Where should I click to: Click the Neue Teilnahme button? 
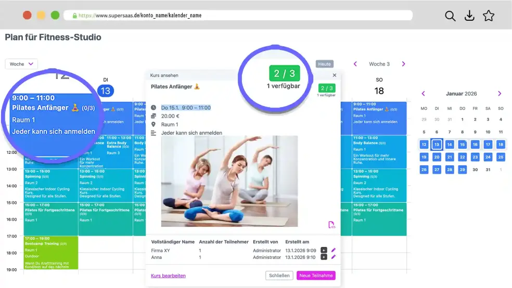[x=316, y=276]
